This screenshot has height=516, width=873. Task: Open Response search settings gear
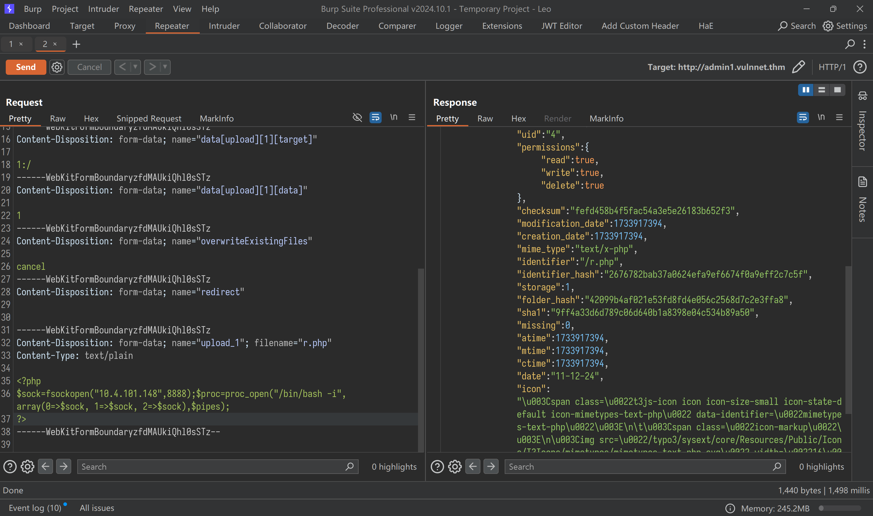point(455,467)
